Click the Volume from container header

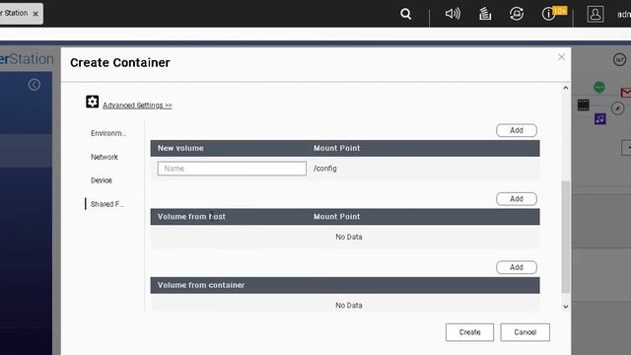[x=201, y=285]
